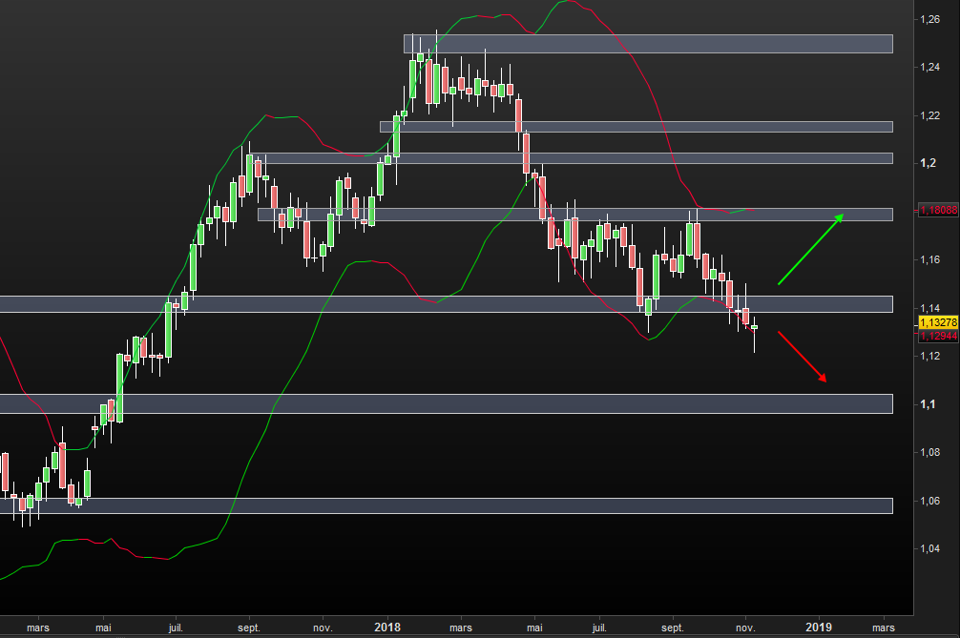The height and width of the screenshot is (638, 960).
Task: Click the juil. label right of 2018
Action: [x=599, y=628]
